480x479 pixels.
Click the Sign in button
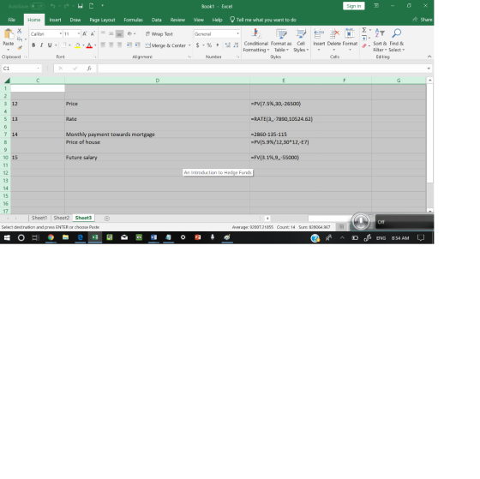click(x=353, y=6)
